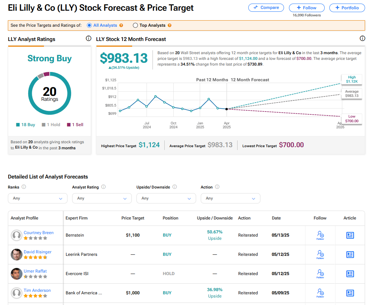Open article icon in Bank of America row
Screen dimensions: 369x305
pyautogui.click(x=350, y=293)
